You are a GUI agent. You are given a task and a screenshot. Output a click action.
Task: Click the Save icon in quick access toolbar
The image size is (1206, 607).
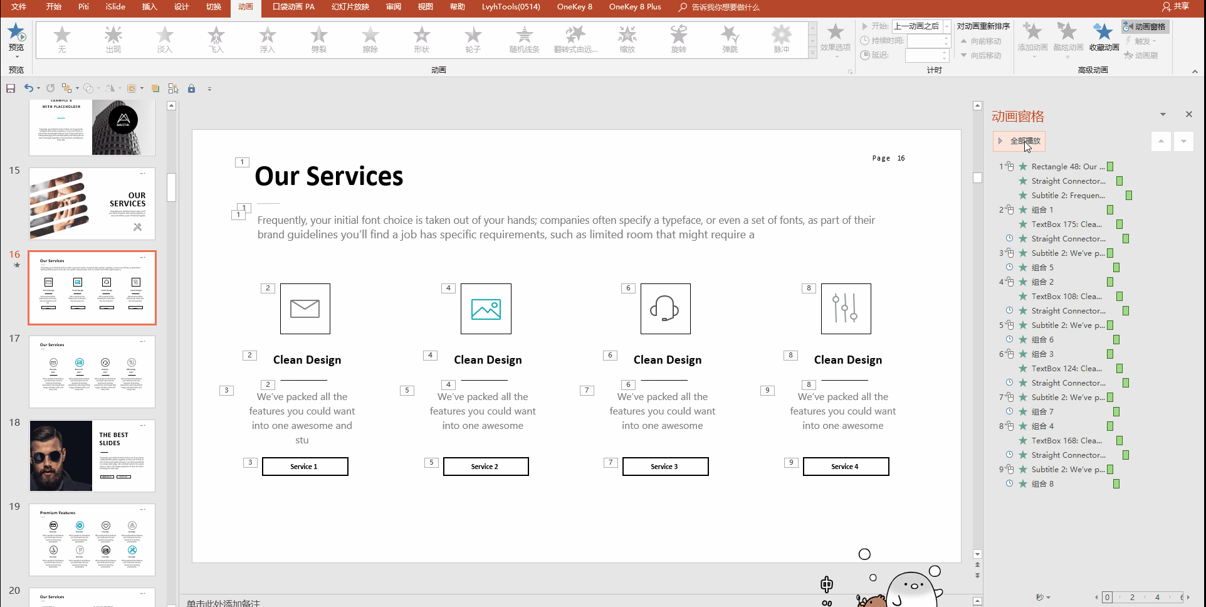[11, 88]
